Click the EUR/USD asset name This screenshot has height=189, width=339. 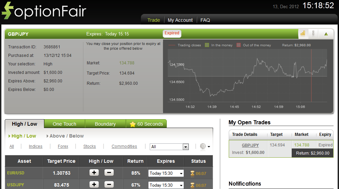point(16,173)
